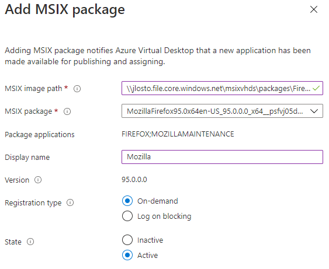Click the MSIX image path info icon
This screenshot has height=269, width=329.
point(77,89)
